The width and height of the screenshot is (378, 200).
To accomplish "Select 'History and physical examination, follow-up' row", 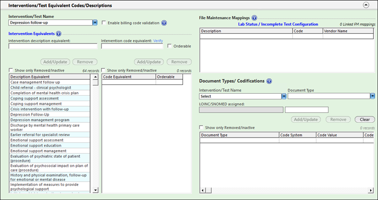I will click(x=50, y=177).
